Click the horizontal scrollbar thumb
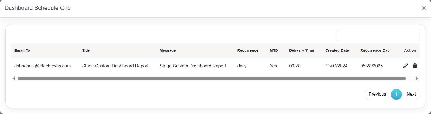This screenshot has width=431, height=114. [212, 79]
